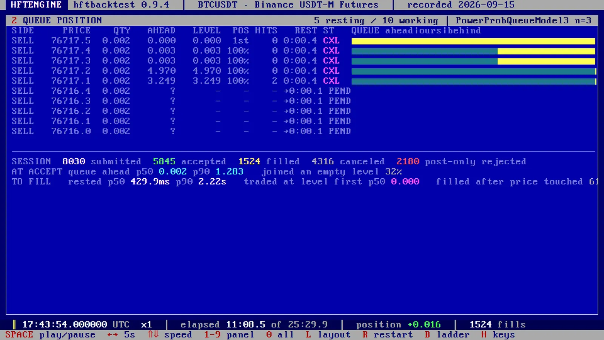Click 8030 submitted session stat
This screenshot has height=340, width=604.
102,161
